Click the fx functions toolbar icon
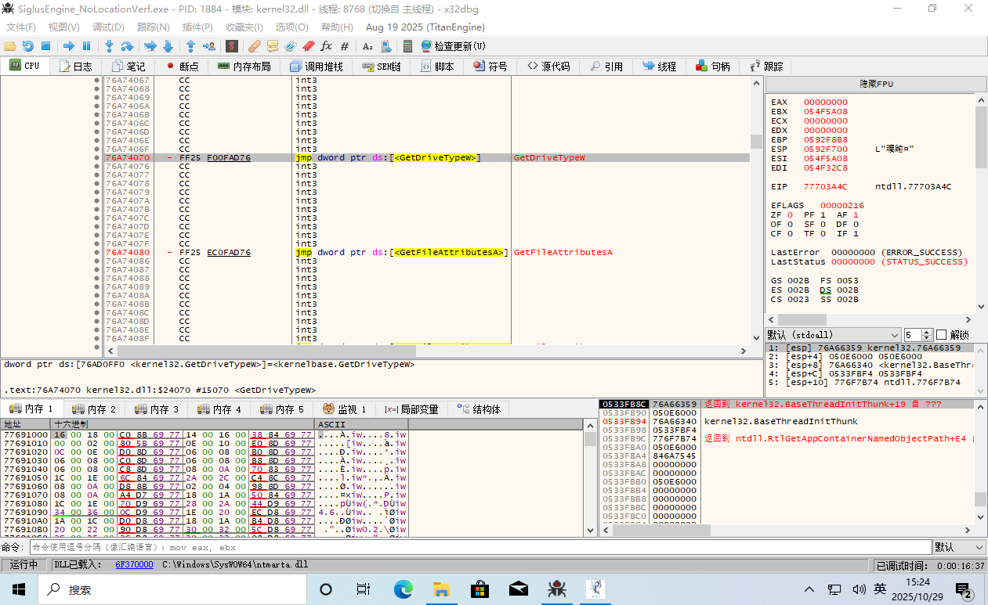Image resolution: width=988 pixels, height=605 pixels. point(327,46)
